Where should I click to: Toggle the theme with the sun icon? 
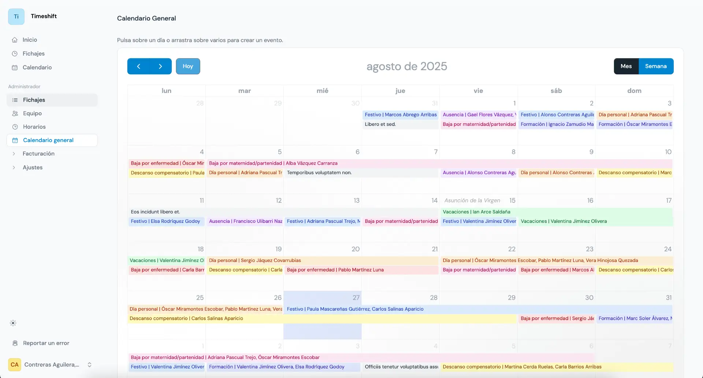[13, 323]
